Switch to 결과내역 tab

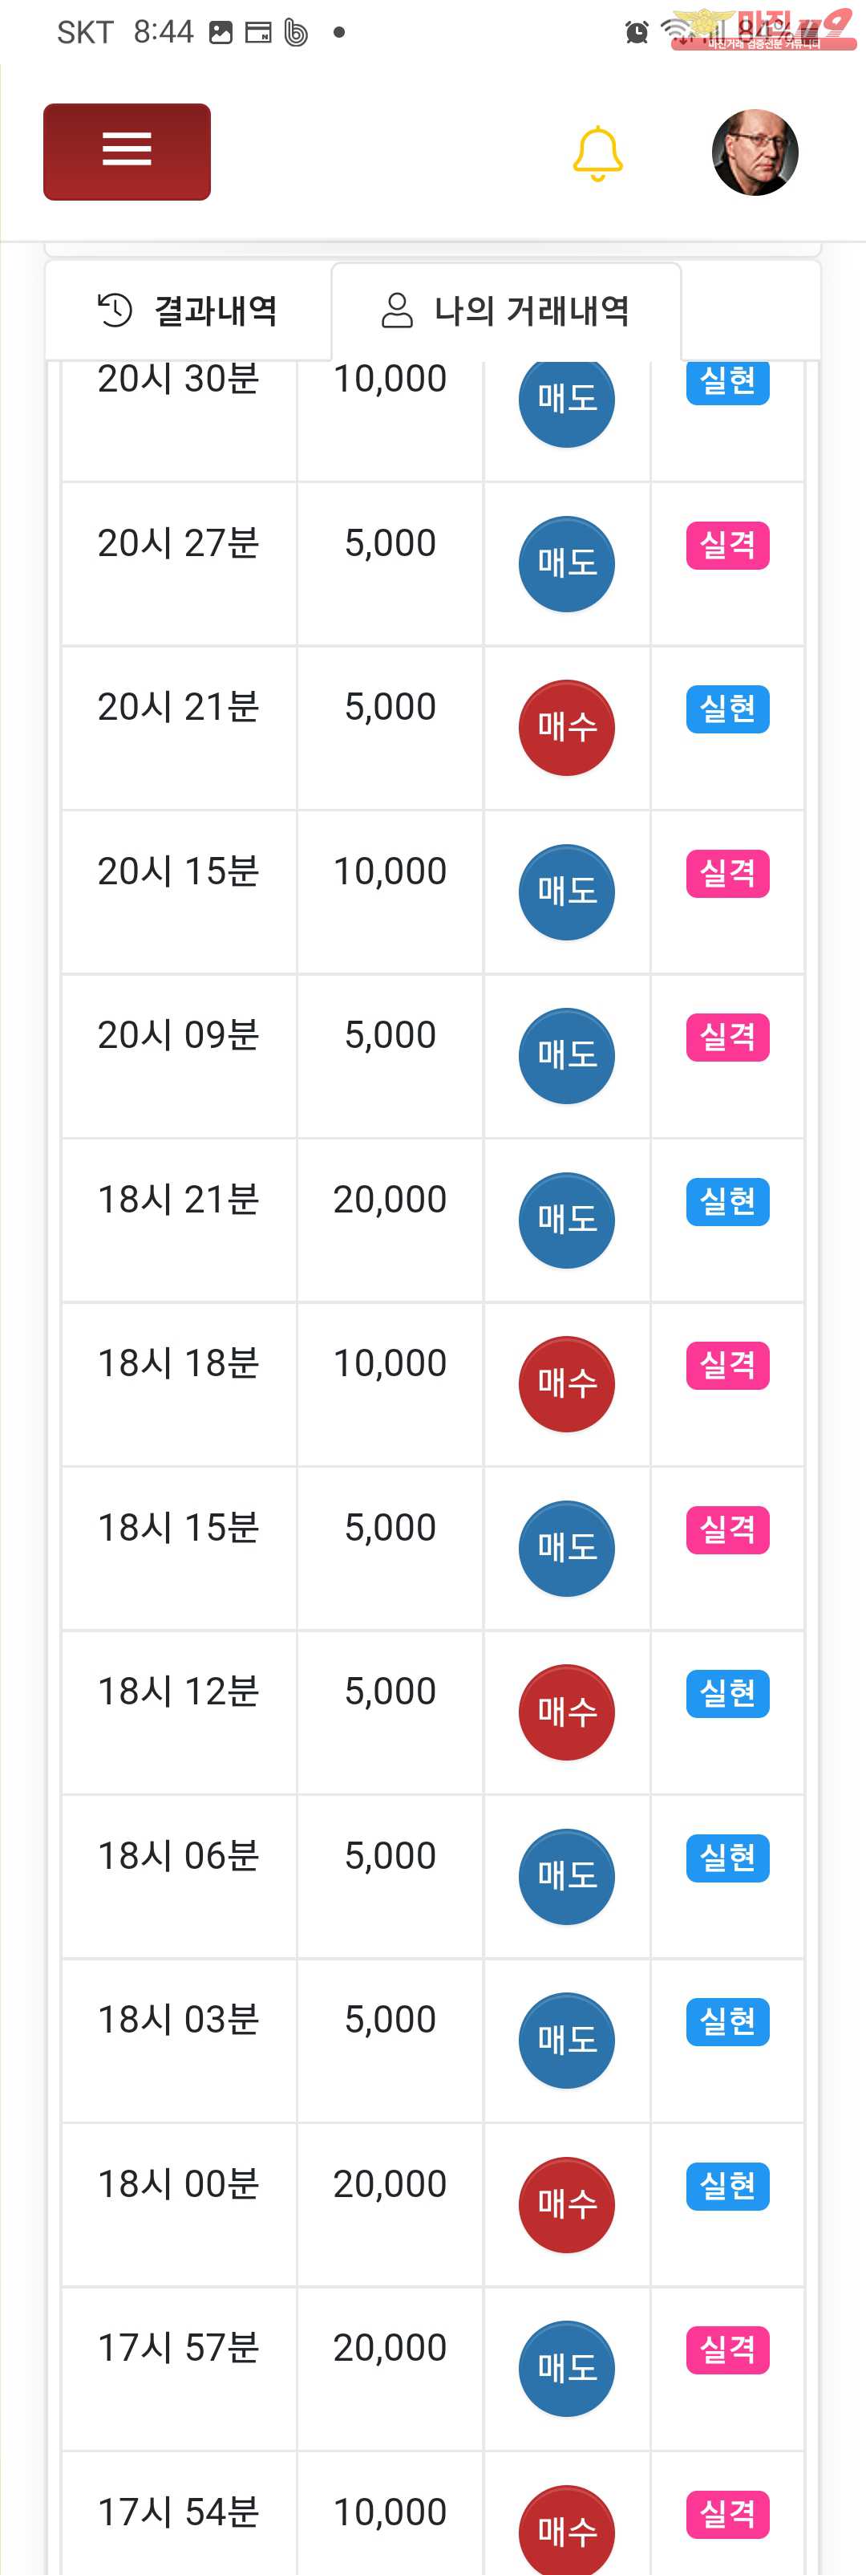[x=188, y=311]
